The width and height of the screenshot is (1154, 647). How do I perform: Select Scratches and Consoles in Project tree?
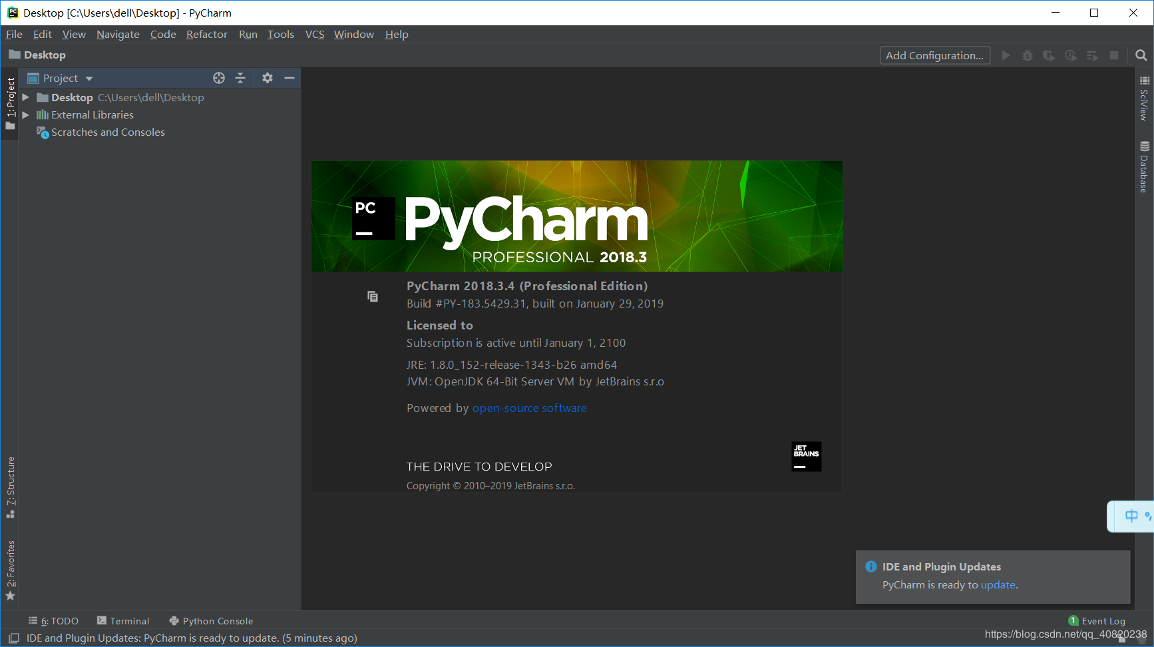pyautogui.click(x=108, y=132)
